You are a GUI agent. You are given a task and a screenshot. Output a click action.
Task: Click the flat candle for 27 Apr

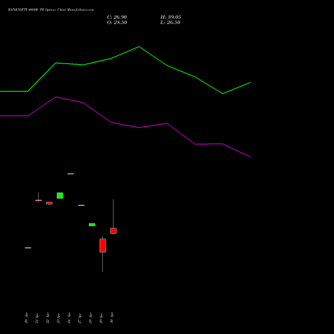81,205
